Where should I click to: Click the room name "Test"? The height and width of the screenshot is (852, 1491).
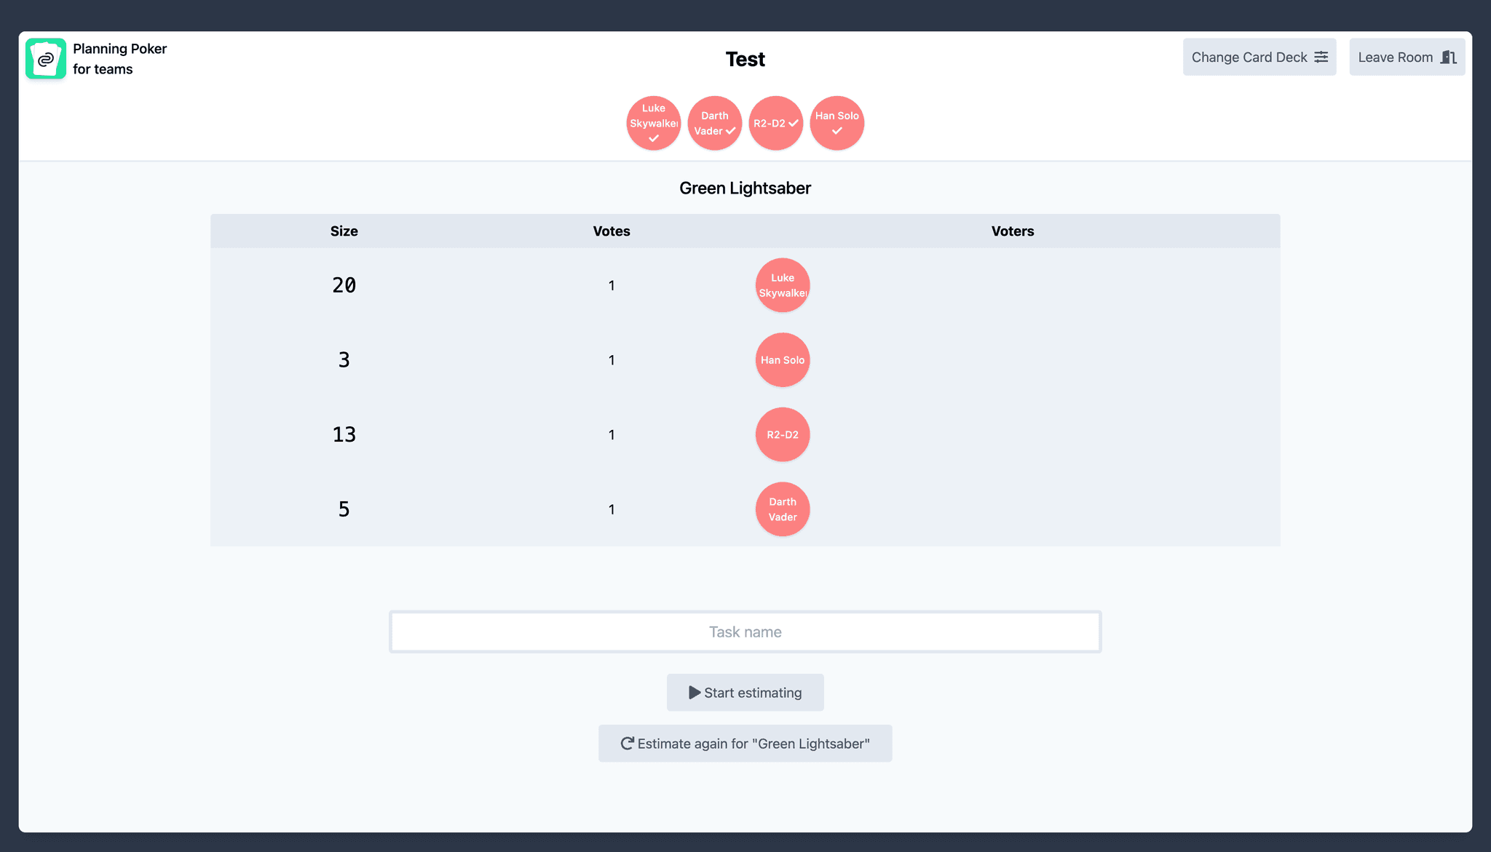[745, 59]
